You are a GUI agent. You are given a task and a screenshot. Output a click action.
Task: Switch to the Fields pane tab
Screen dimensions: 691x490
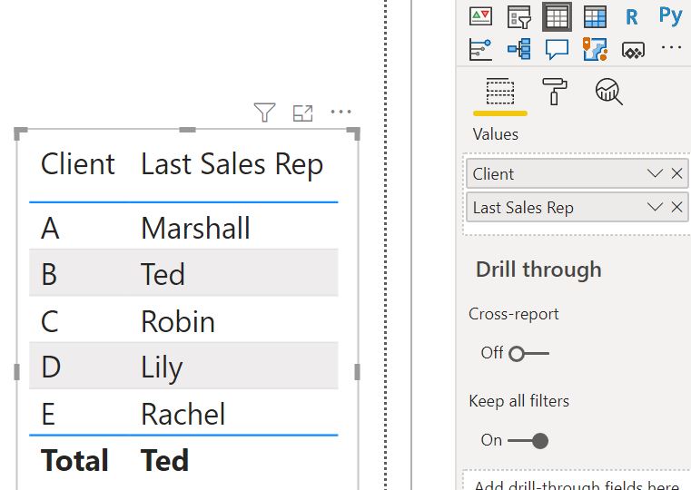point(499,92)
